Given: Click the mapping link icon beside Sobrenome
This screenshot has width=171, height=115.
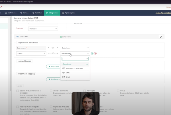Looking at the screenshot, I should point(53,48).
